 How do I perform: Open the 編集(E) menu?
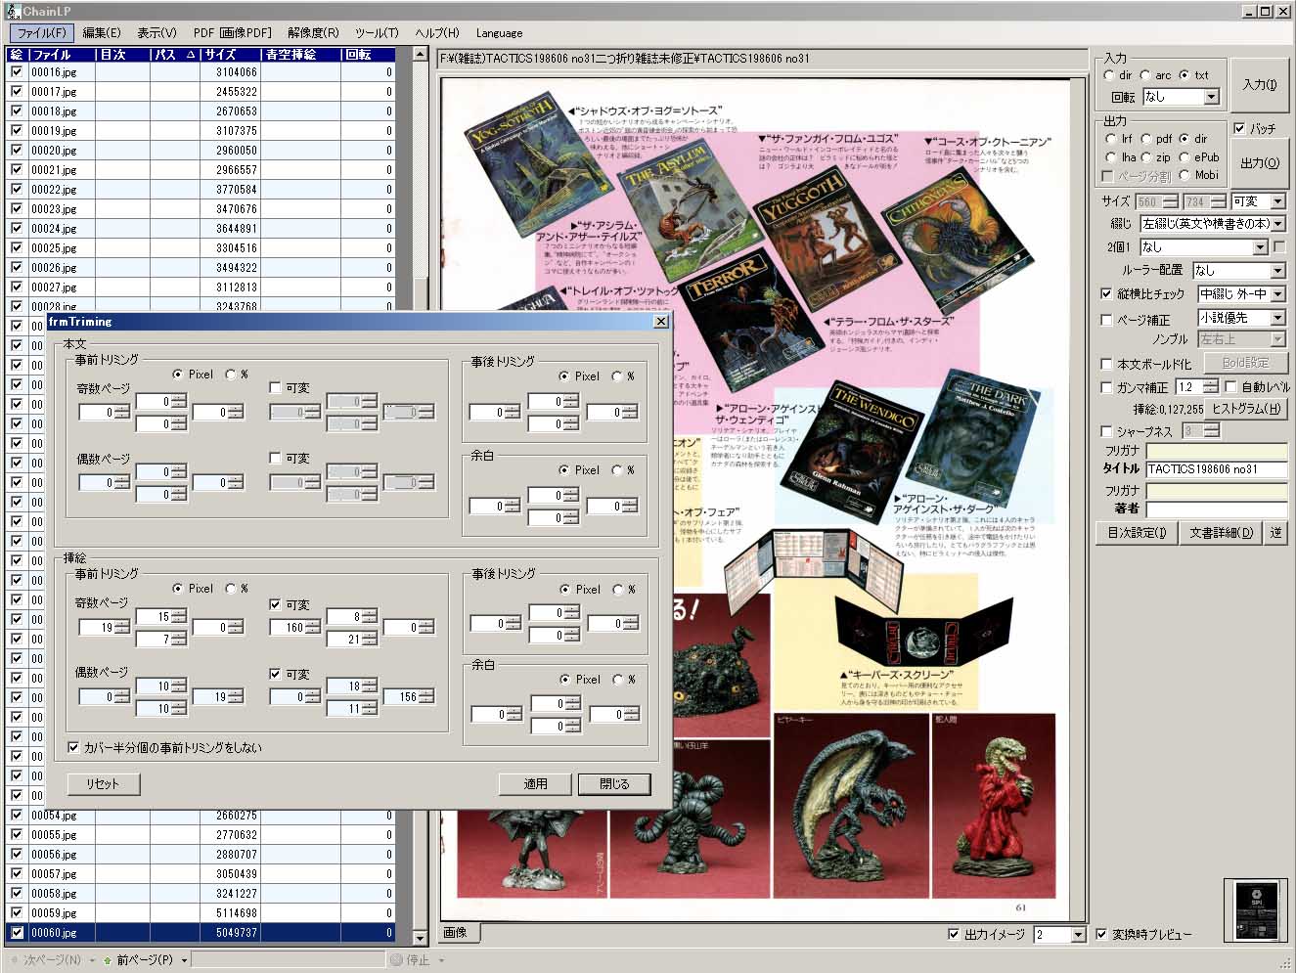102,32
